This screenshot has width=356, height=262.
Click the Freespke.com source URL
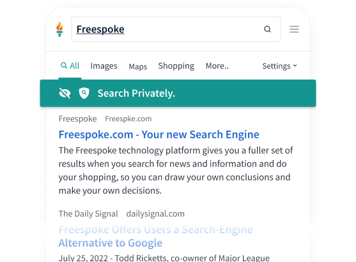pyautogui.click(x=128, y=119)
